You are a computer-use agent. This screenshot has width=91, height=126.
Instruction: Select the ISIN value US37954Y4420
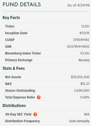point(78,46)
